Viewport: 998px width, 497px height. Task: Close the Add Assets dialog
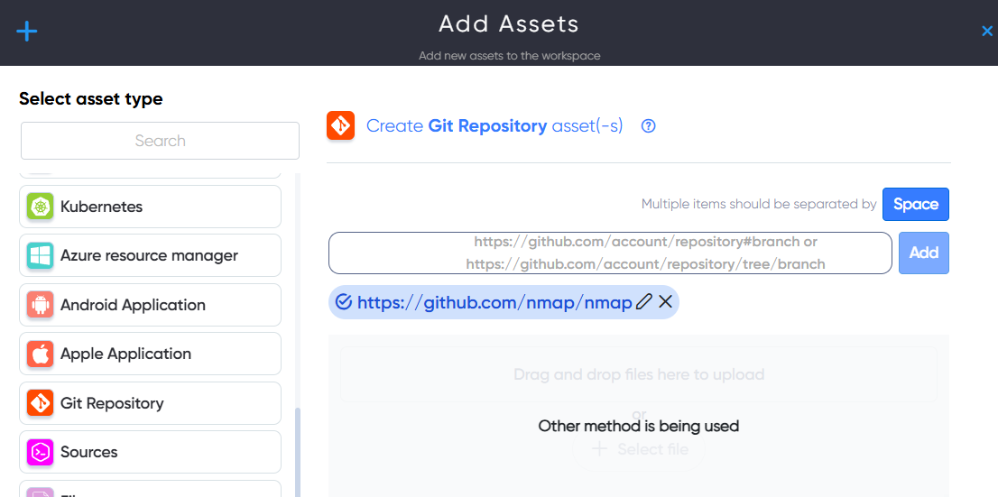tap(986, 32)
